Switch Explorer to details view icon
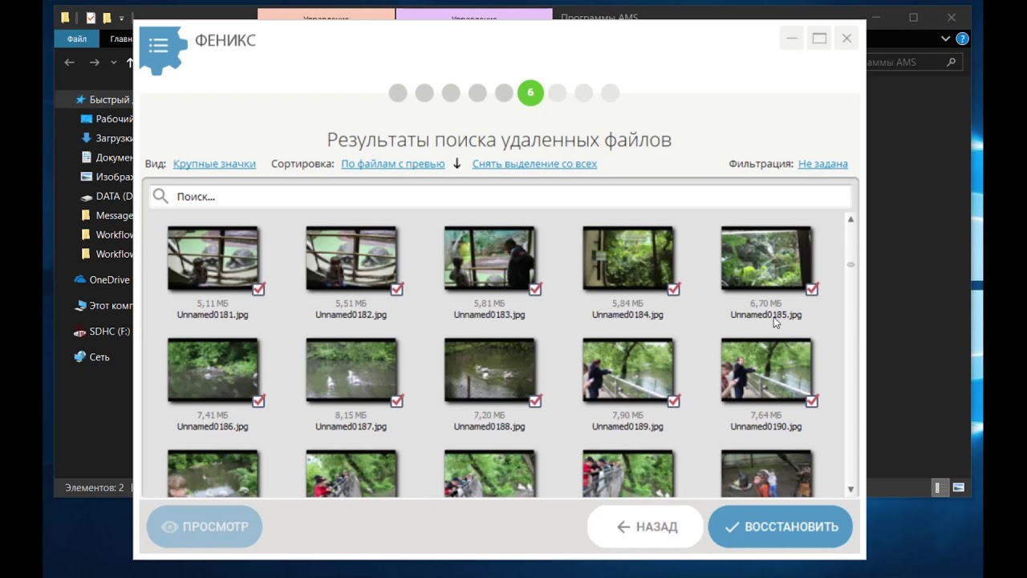 (x=938, y=487)
